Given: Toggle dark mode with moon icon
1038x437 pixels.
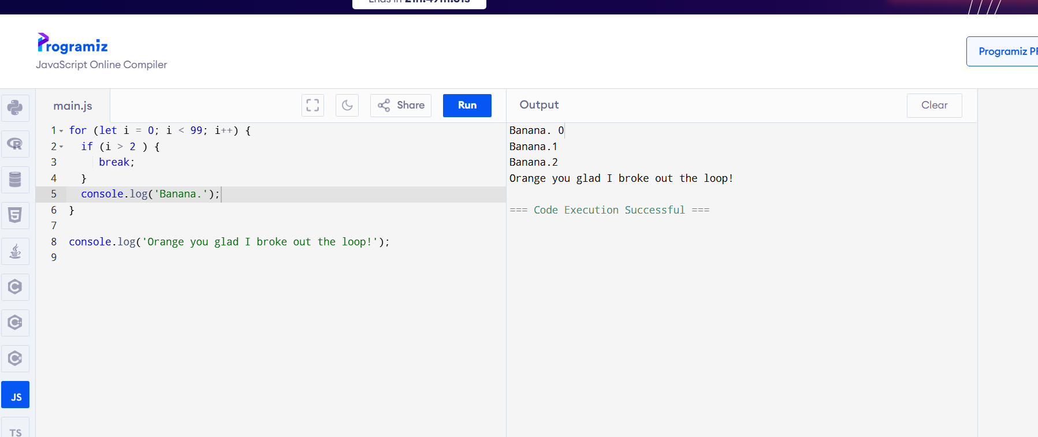Looking at the screenshot, I should click(347, 106).
